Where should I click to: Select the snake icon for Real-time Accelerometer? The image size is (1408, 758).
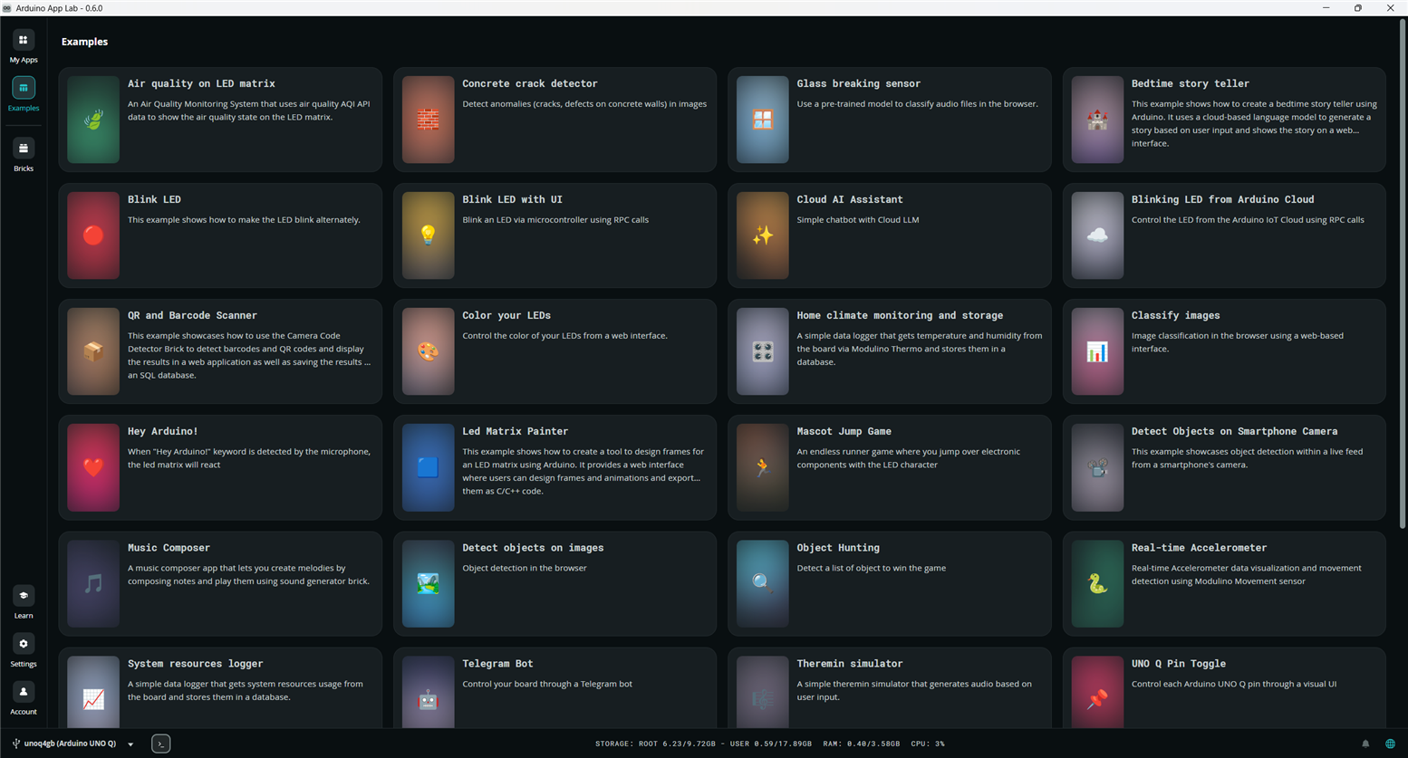pyautogui.click(x=1097, y=584)
